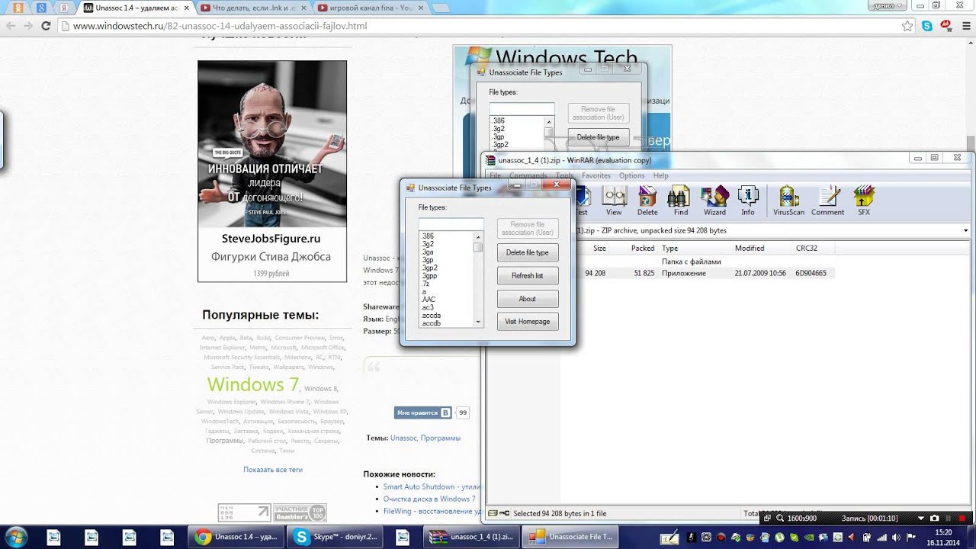Click the Visit Homepage button

tap(528, 322)
